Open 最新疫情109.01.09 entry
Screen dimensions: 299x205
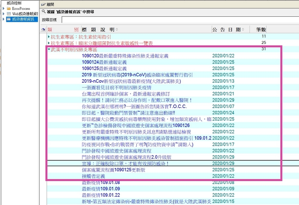click(101, 189)
